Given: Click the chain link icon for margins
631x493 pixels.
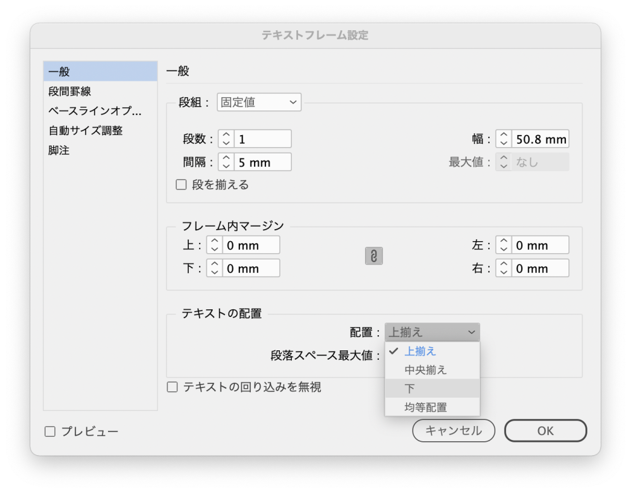Looking at the screenshot, I should [x=374, y=256].
